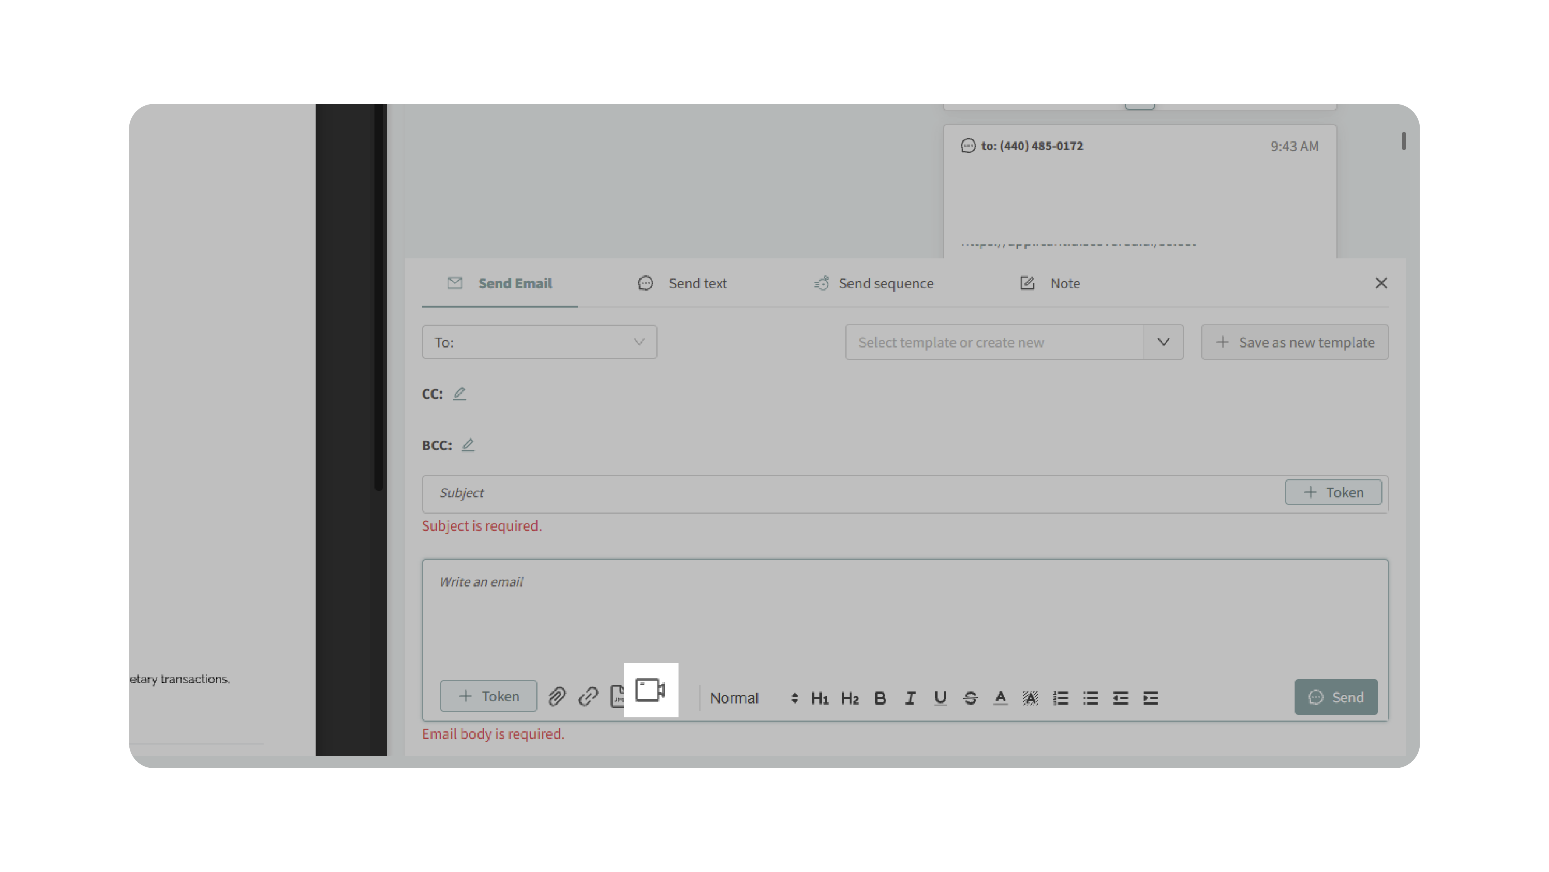Click the paperclip attach file icon
The image size is (1549, 872).
tap(557, 697)
